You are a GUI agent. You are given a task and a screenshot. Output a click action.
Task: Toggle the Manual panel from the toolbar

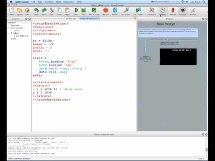[173, 12]
